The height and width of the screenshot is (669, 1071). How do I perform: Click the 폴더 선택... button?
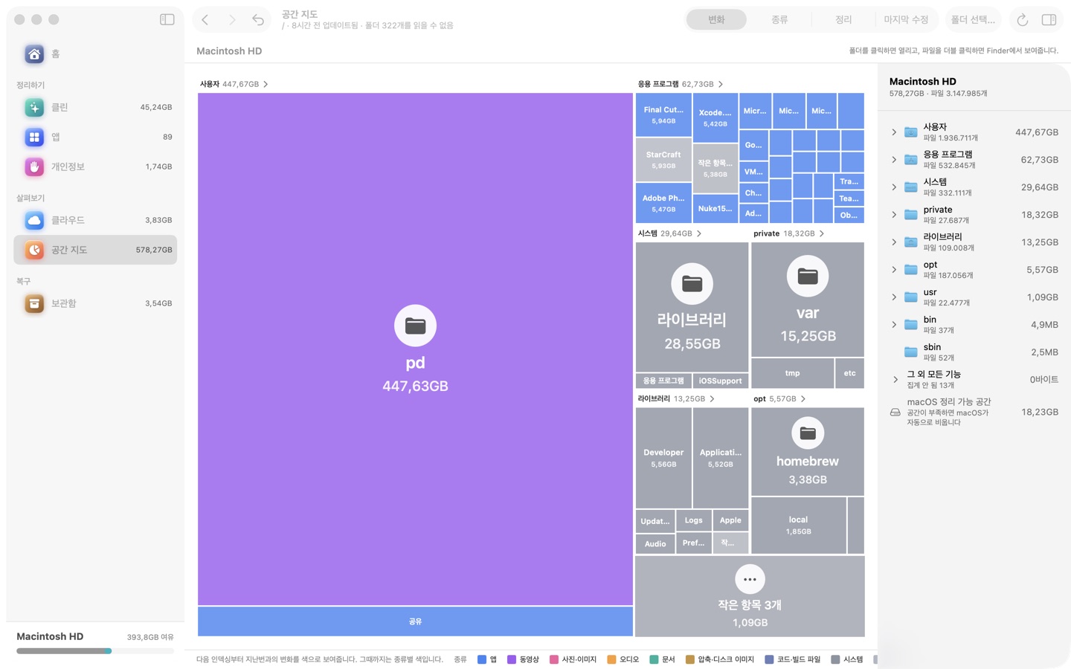pyautogui.click(x=973, y=20)
